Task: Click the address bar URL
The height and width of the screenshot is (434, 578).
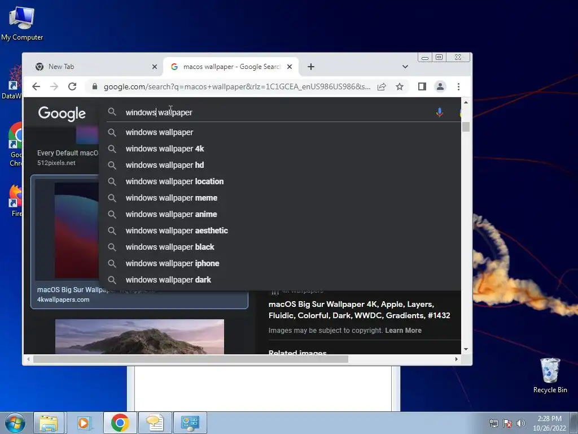Action: coord(237,86)
